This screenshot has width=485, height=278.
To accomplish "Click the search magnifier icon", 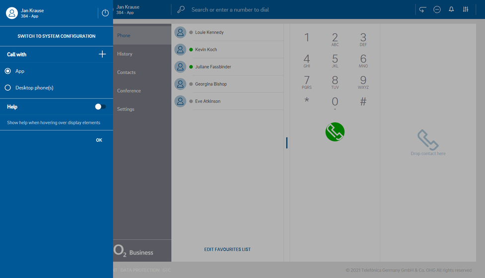I will click(181, 9).
